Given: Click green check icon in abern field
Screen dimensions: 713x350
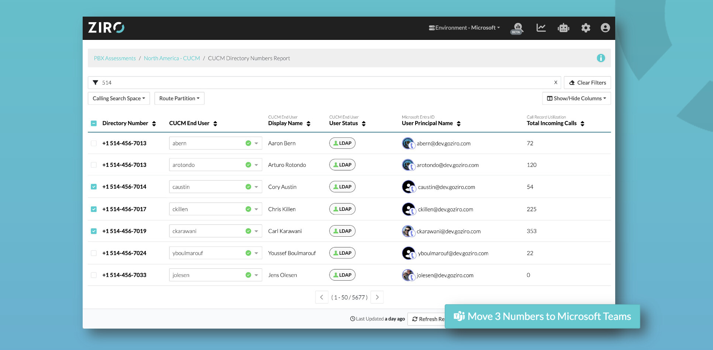Looking at the screenshot, I should point(248,143).
